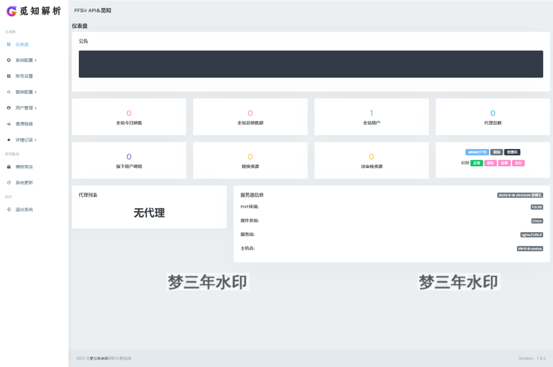553x367 pixels.
Task: Click the 服务器信息 panel title
Action: tap(252, 195)
